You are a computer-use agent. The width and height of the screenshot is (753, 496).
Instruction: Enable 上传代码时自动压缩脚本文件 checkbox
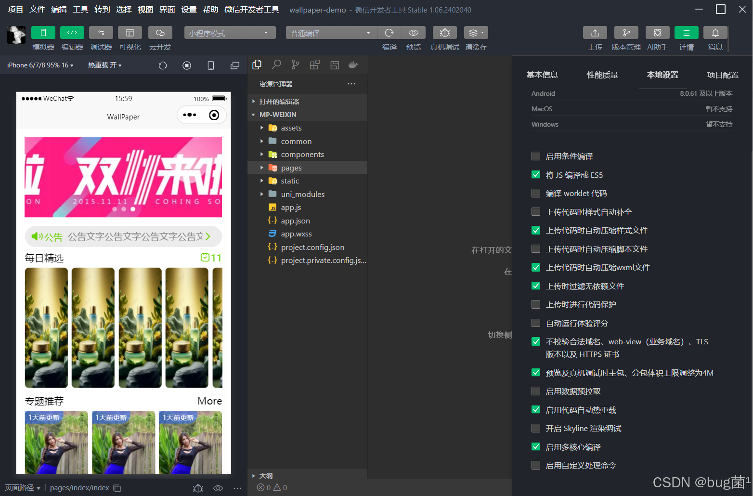(536, 249)
